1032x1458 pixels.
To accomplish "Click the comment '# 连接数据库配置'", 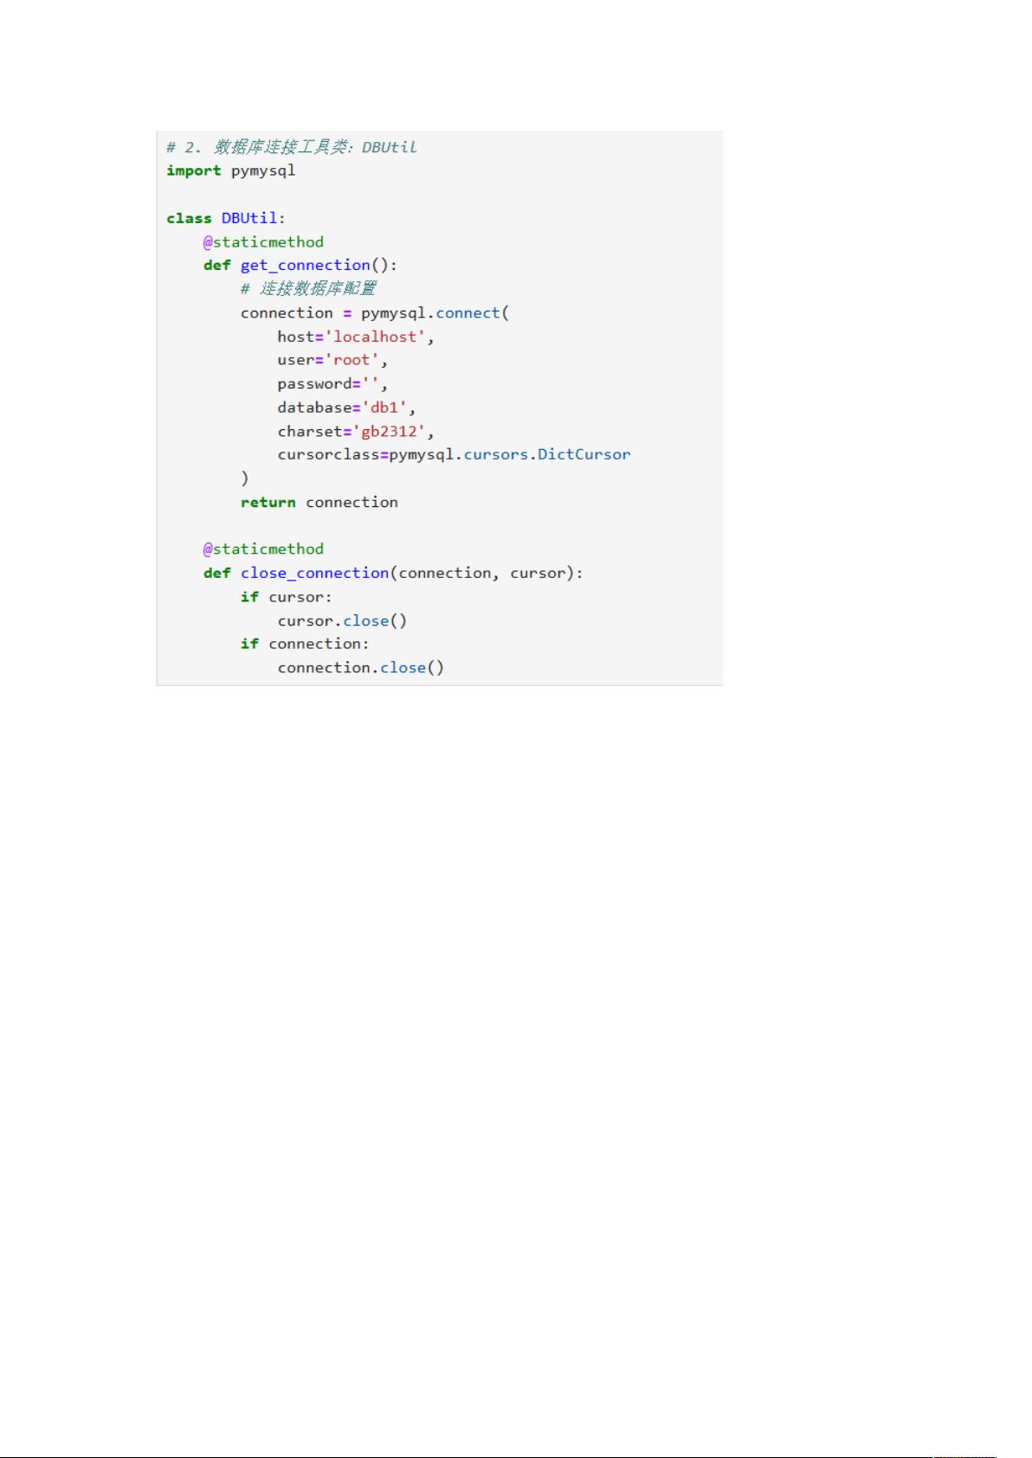I will (x=308, y=288).
